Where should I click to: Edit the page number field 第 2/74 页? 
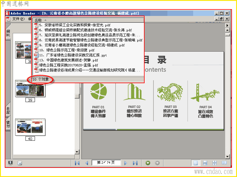106,163
